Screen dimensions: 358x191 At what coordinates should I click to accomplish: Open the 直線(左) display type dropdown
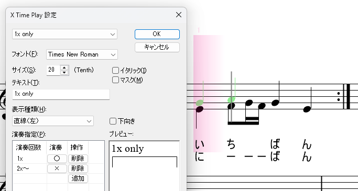click(53, 121)
